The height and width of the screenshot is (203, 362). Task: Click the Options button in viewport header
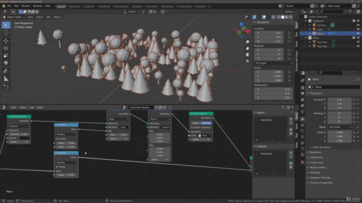click(290, 12)
